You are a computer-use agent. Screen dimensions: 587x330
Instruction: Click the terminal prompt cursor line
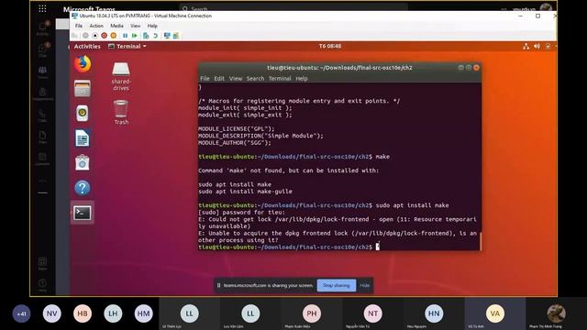tap(289, 247)
